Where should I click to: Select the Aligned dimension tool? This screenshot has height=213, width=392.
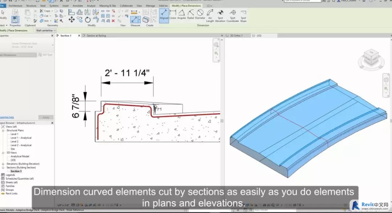(x=164, y=15)
